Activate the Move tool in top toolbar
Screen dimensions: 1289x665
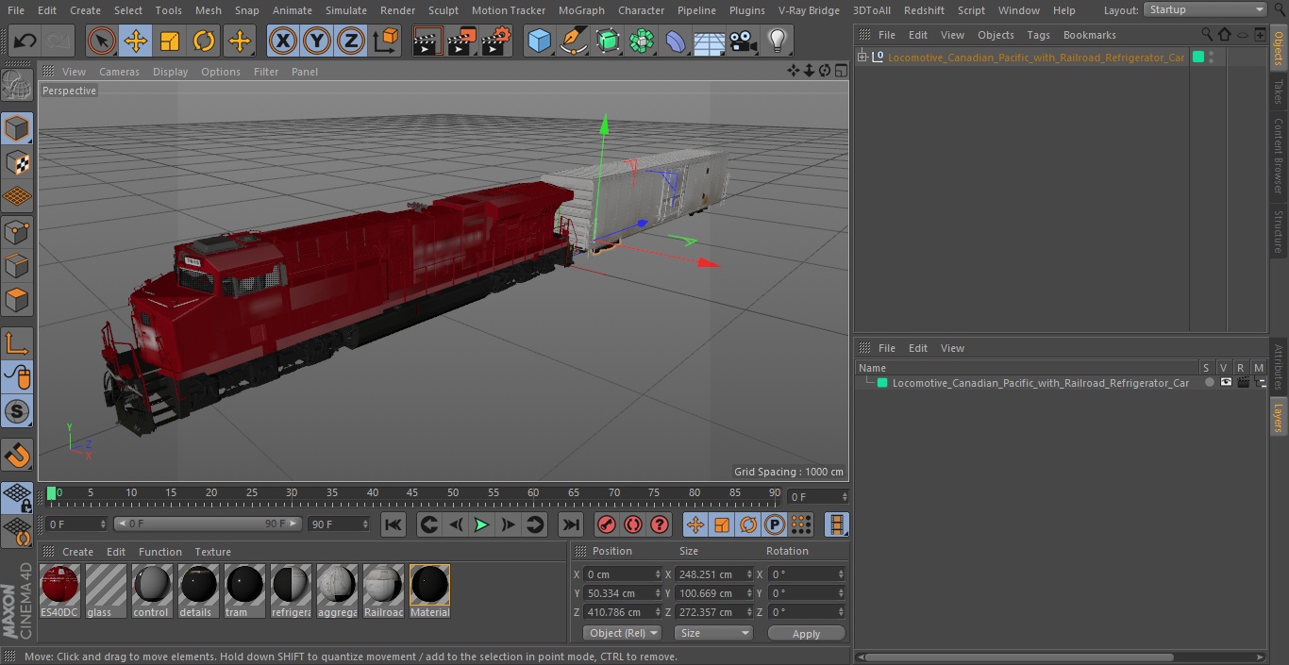tap(136, 41)
